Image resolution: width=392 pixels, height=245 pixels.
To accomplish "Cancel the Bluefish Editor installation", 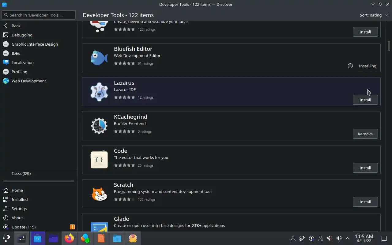I will click(x=350, y=66).
